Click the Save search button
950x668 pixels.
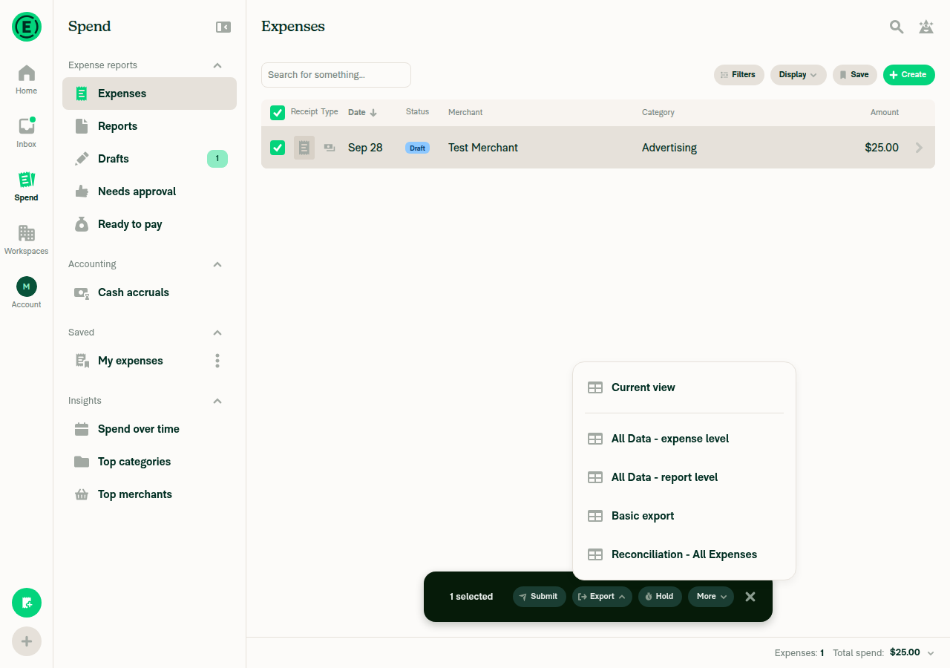[855, 75]
